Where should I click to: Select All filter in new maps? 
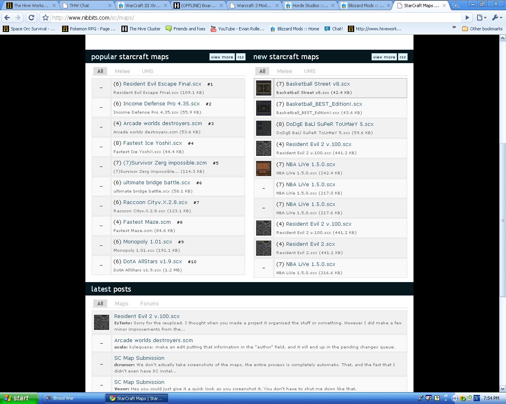[262, 71]
